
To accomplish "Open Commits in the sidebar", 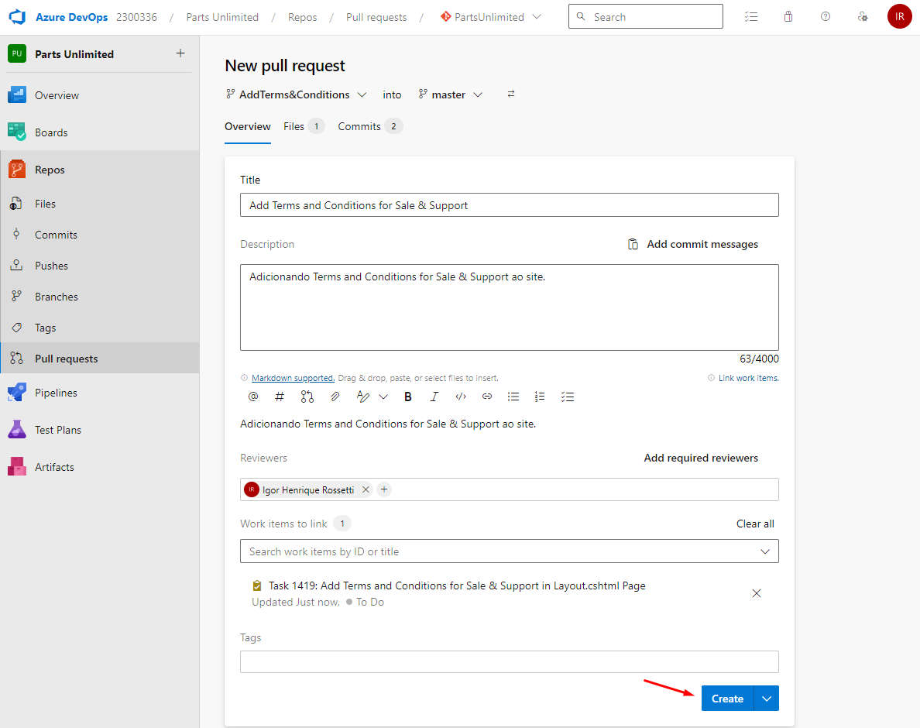I will [x=100, y=235].
